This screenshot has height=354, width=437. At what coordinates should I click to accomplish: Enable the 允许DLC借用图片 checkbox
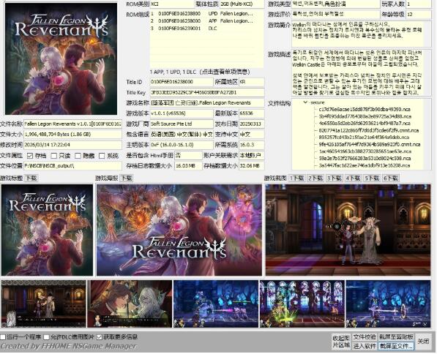47,337
